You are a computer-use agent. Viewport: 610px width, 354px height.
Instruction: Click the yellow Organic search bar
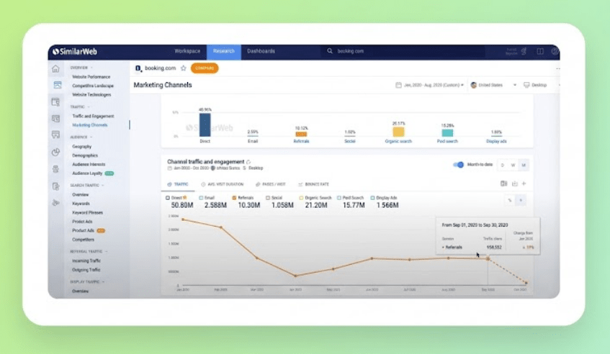pos(398,132)
